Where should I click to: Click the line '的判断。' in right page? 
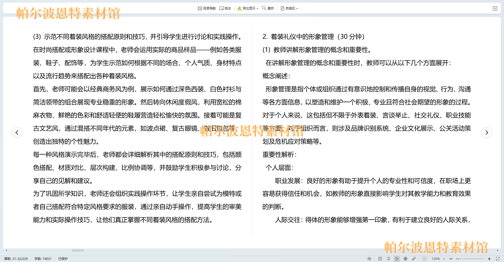click(x=274, y=207)
